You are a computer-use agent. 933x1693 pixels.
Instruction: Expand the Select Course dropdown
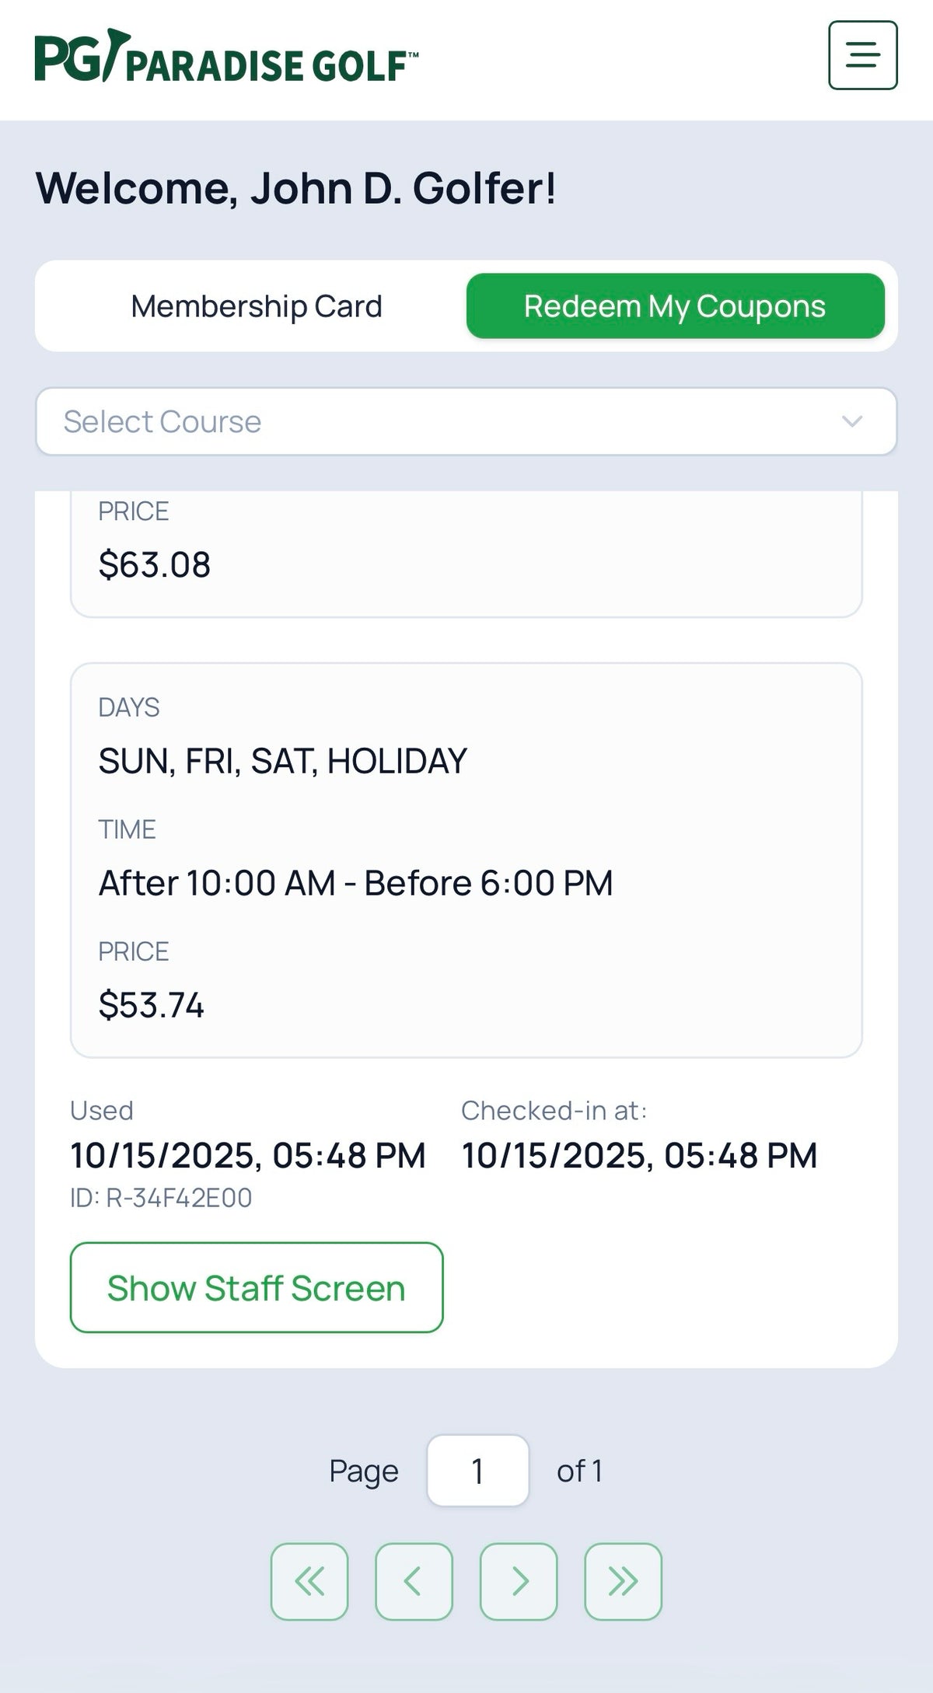pos(466,421)
